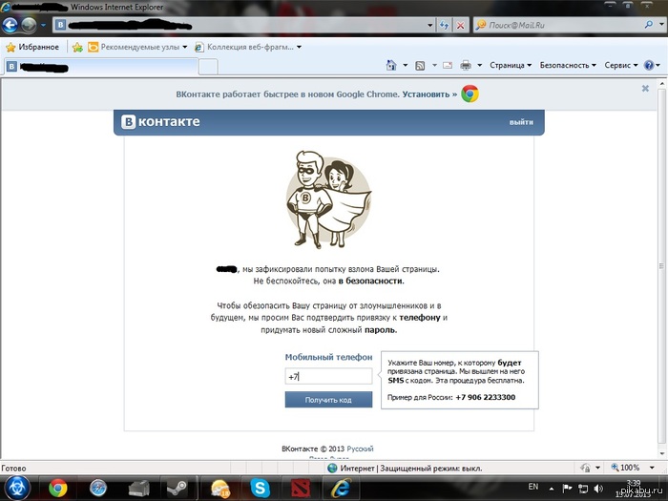Image resolution: width=668 pixels, height=501 pixels.
Task: Click the browser Back arrow button
Action: coord(10,25)
